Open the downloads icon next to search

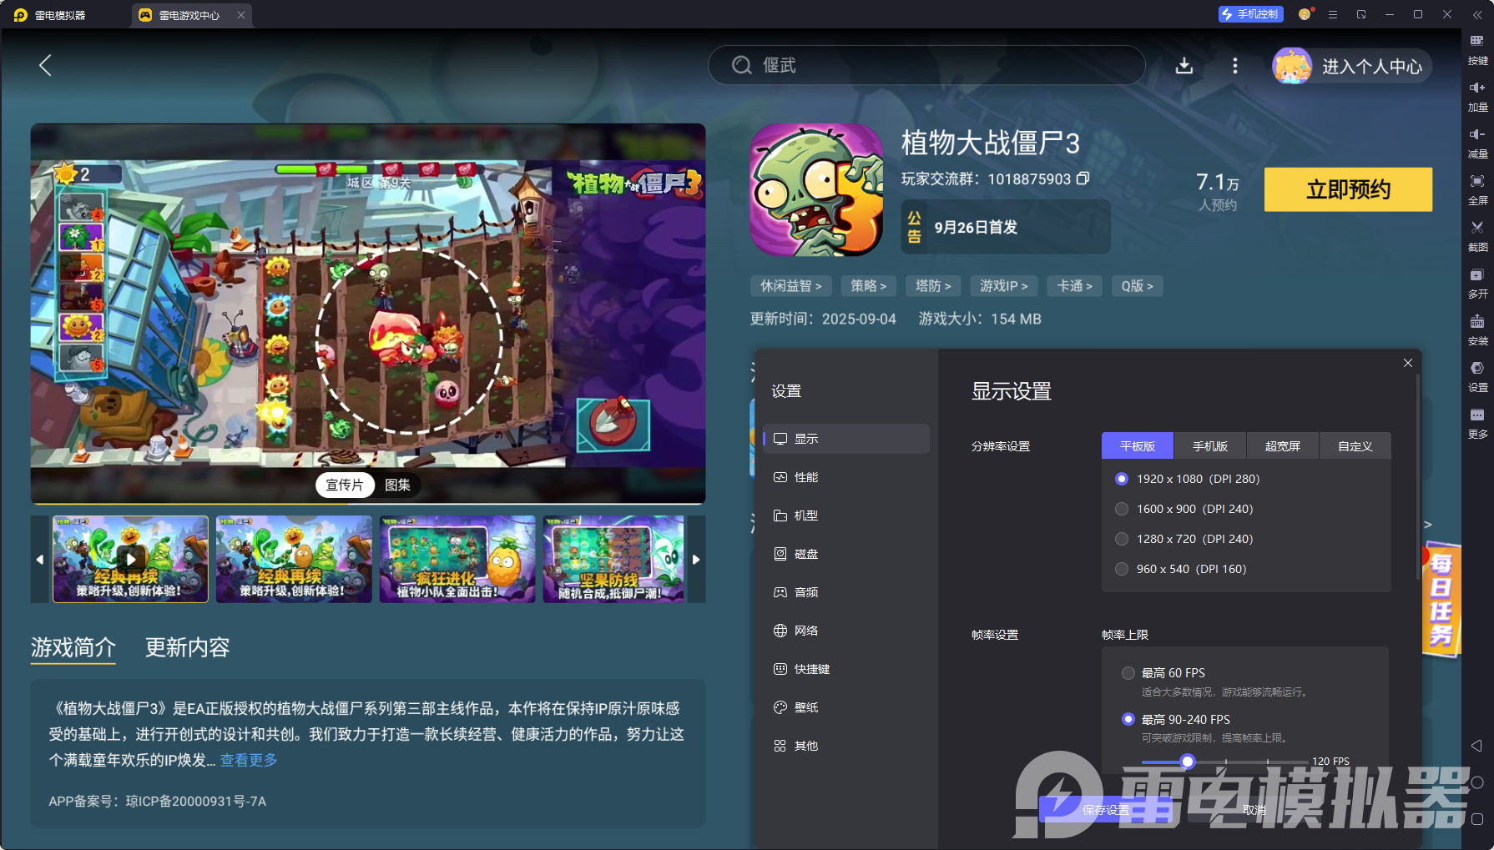point(1184,65)
